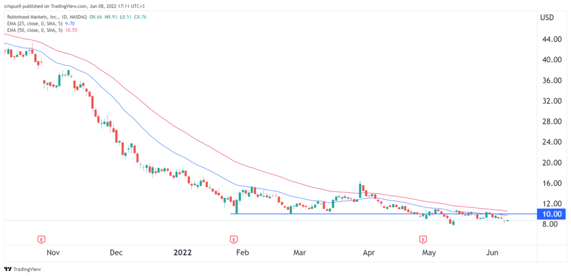
Task: Click the earnings marker icon near May
Action: click(x=423, y=240)
